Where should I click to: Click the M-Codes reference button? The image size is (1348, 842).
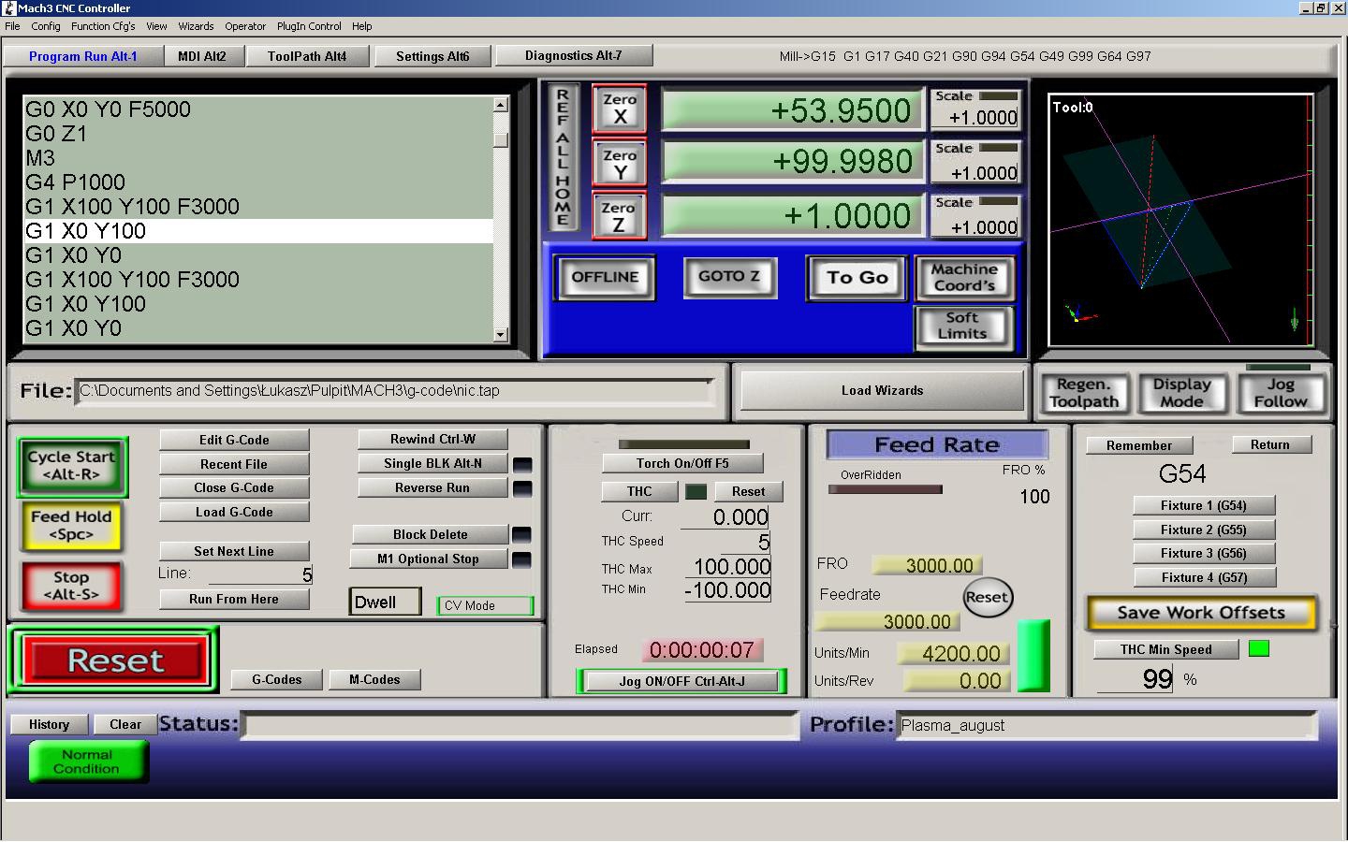click(x=374, y=679)
